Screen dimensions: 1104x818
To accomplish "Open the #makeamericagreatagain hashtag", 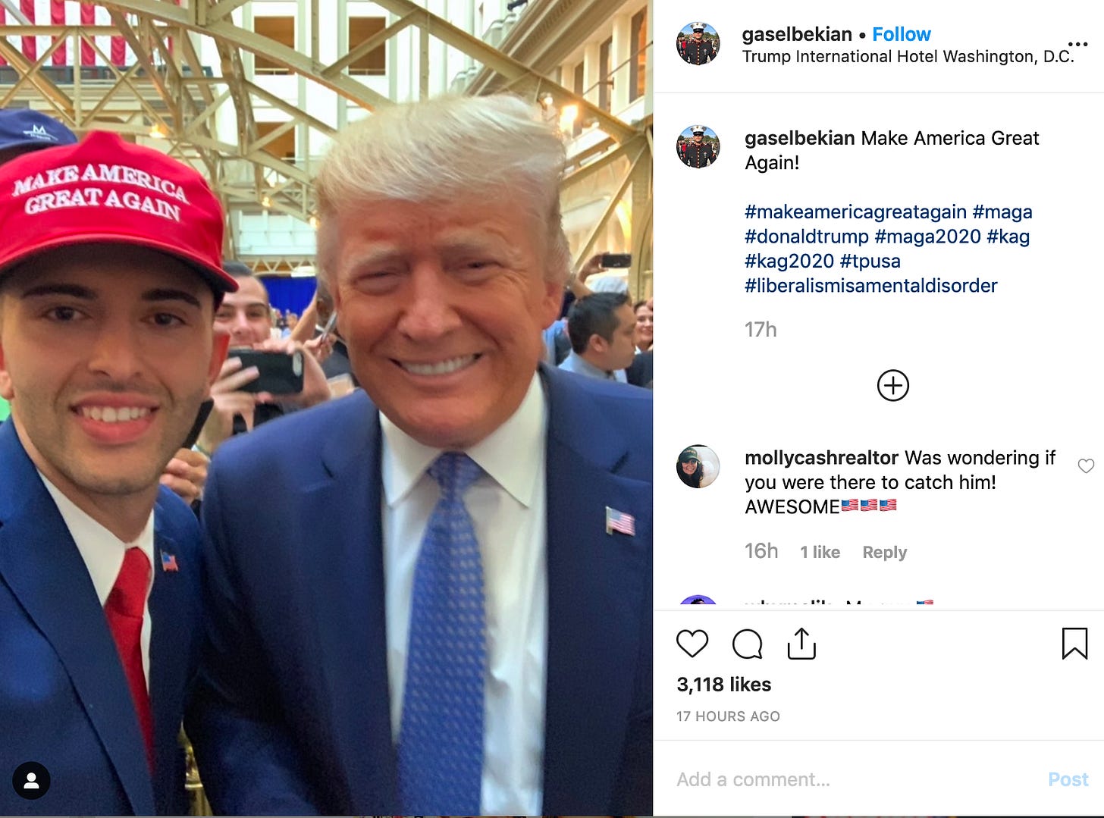I will click(x=855, y=212).
